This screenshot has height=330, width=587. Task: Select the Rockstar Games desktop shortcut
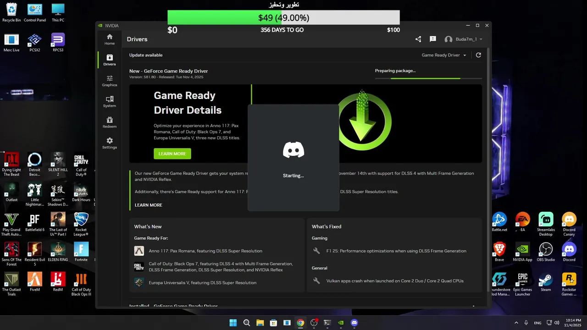pos(569,284)
